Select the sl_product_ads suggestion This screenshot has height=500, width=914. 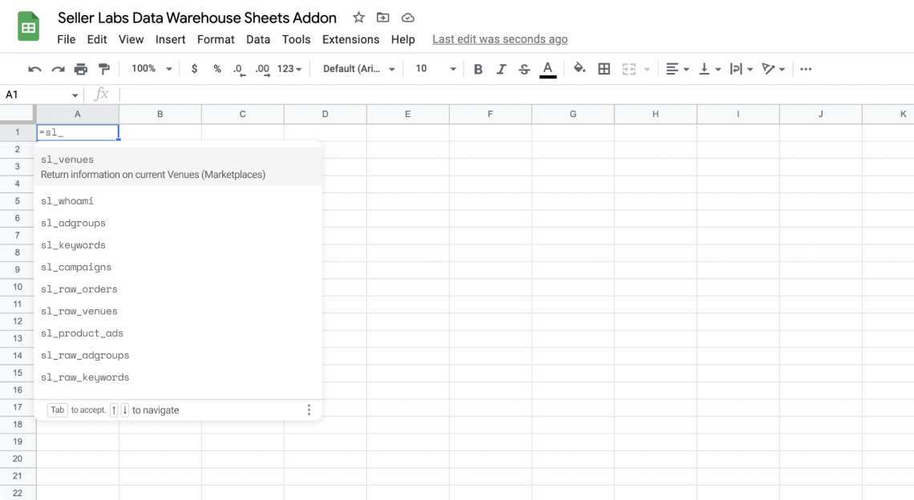pyautogui.click(x=178, y=333)
